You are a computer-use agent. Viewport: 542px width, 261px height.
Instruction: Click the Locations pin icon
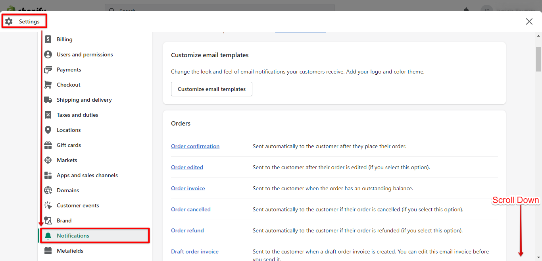tap(48, 130)
